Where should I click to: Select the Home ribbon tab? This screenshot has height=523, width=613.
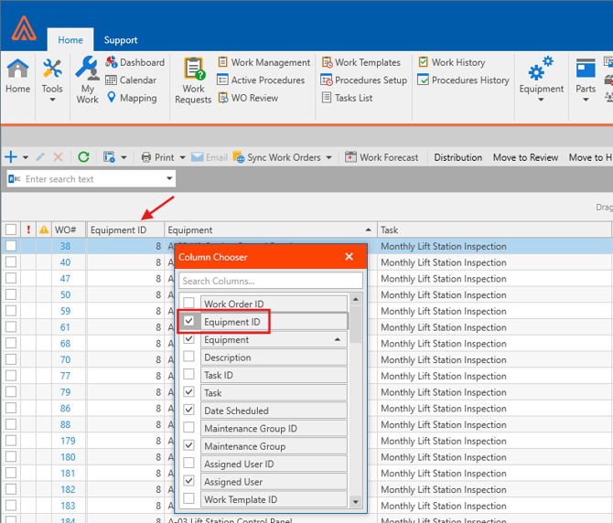70,40
